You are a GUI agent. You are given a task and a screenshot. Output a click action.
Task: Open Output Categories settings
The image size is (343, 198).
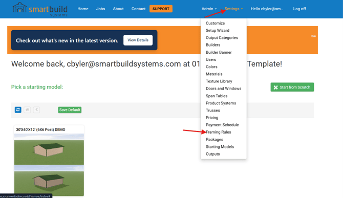pyautogui.click(x=222, y=37)
